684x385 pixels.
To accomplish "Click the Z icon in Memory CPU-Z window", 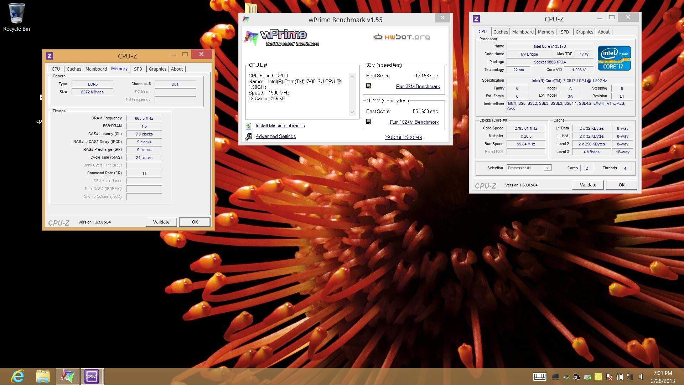I will [50, 56].
